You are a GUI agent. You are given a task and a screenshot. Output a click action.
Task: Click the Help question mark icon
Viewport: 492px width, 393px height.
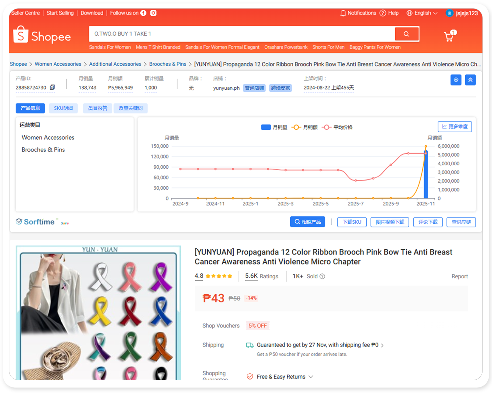pos(383,13)
